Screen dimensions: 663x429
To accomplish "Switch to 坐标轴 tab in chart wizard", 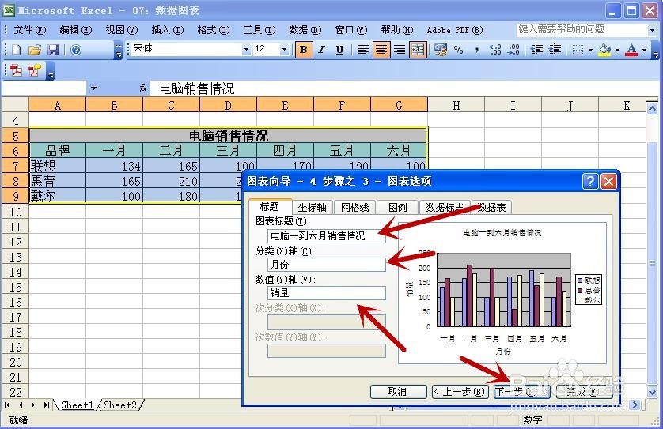I will coord(312,207).
